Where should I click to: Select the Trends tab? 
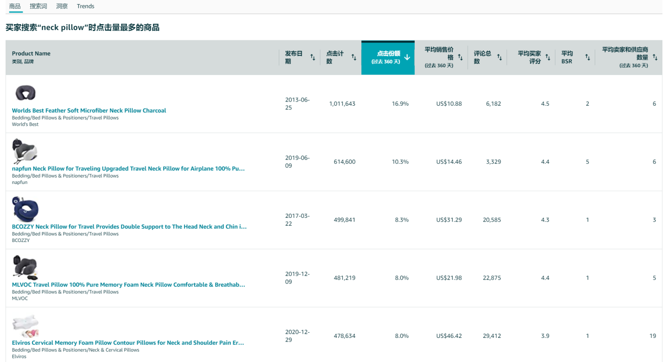click(x=85, y=6)
